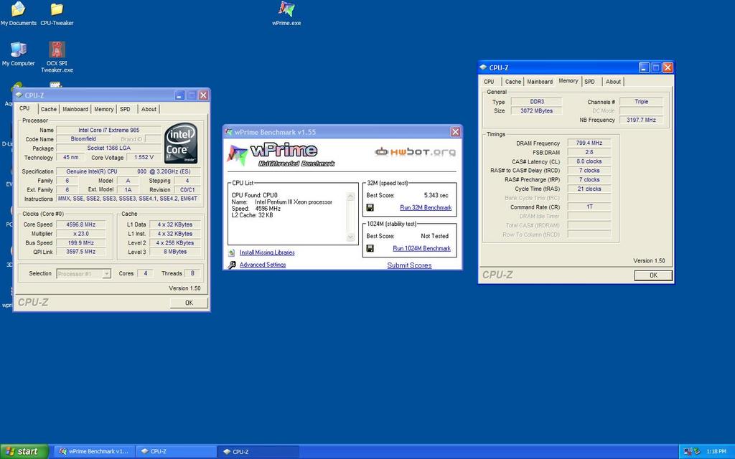Click the Core Speed value 4596.8 MHz
The image size is (735, 459).
[x=80, y=224]
